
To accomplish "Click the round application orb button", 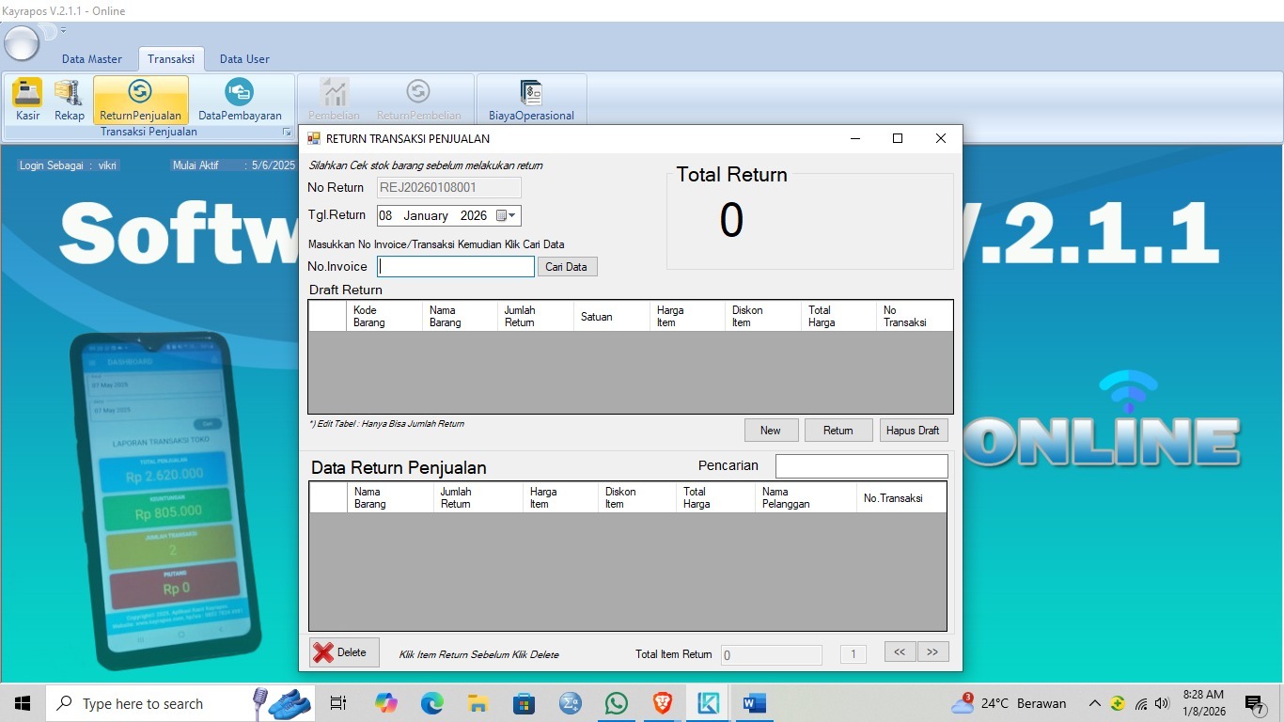I will pyautogui.click(x=22, y=42).
